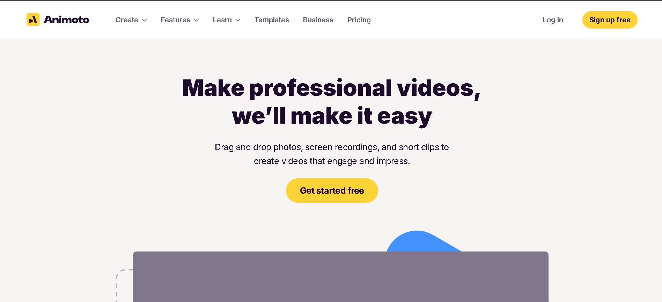Open the Features dropdown menu
The height and width of the screenshot is (302, 662).
[x=179, y=20]
